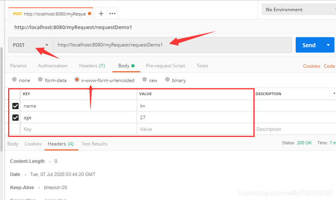Edit the key cell 'name'
Image resolution: width=336 pixels, height=200 pixels.
click(x=79, y=106)
